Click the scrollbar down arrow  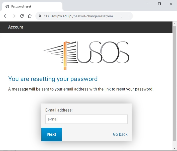(175, 148)
